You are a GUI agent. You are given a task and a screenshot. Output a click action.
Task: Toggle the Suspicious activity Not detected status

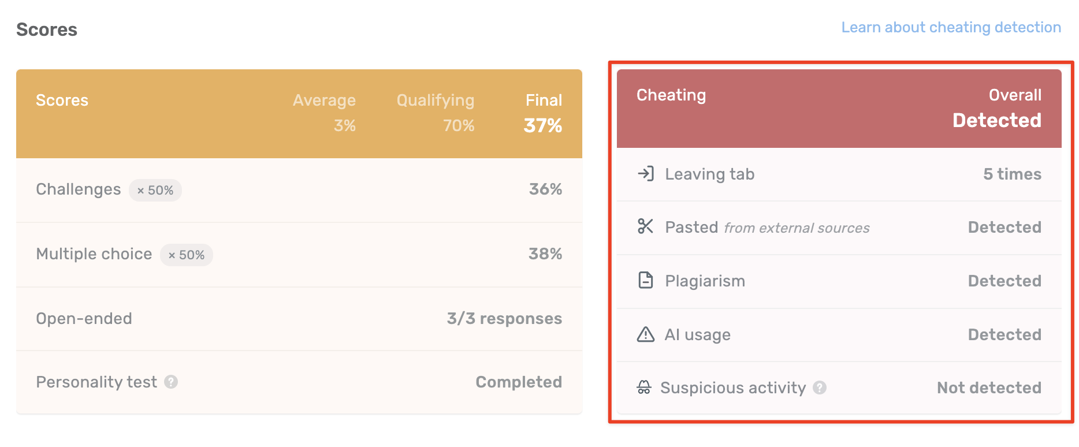click(x=988, y=387)
